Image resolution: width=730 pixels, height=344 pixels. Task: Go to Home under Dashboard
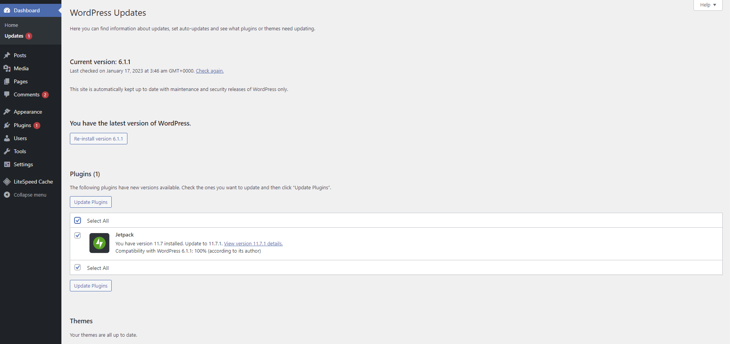coord(12,25)
